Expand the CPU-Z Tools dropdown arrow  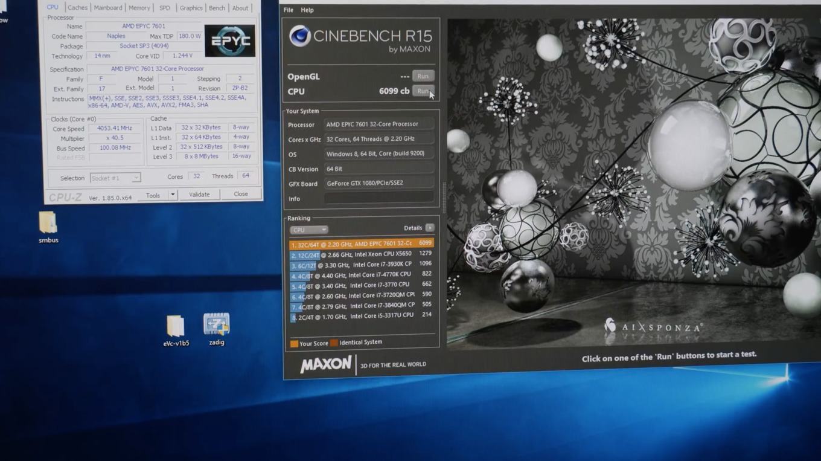pos(173,195)
